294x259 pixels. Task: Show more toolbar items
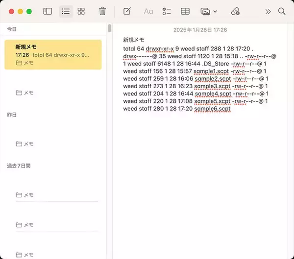(x=268, y=12)
